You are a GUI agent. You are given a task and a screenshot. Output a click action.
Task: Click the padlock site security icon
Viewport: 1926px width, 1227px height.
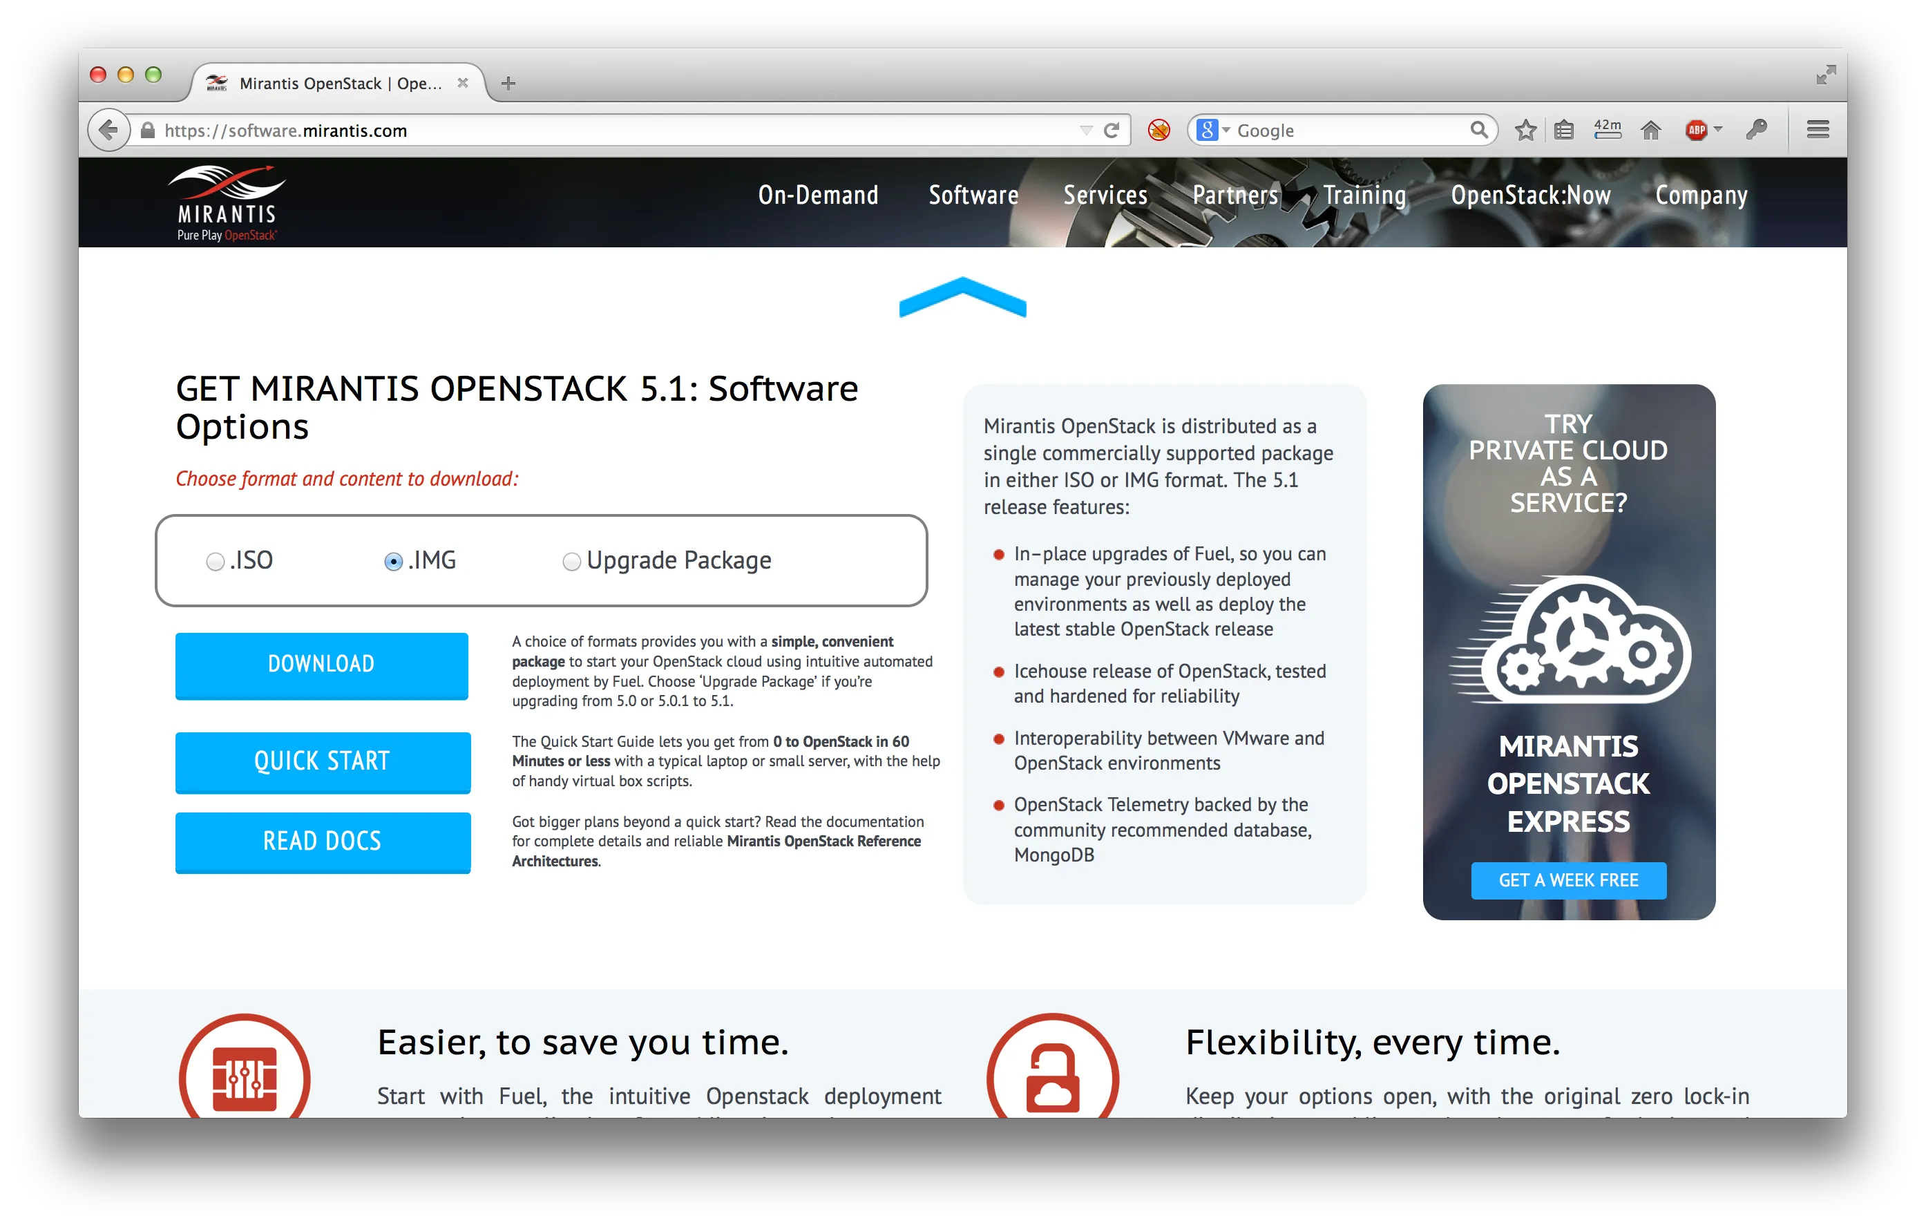pyautogui.click(x=147, y=130)
